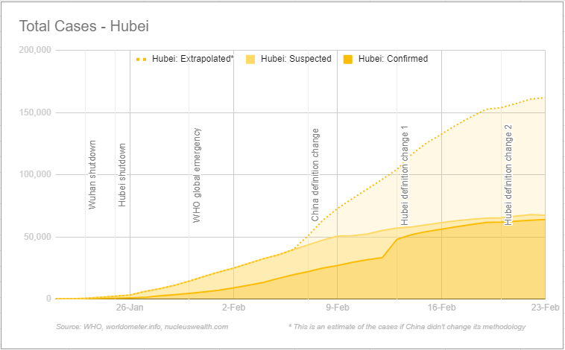The width and height of the screenshot is (565, 350).
Task: Click the methodology estimate footnote
Action: 407,327
